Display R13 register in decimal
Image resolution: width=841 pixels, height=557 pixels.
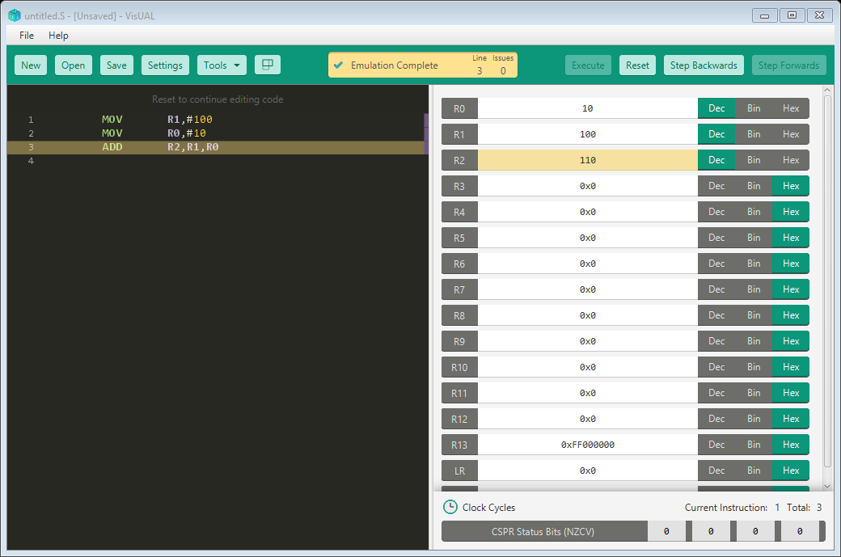pyautogui.click(x=716, y=444)
